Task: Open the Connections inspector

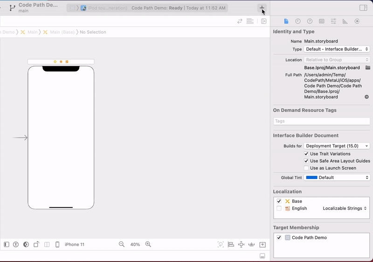Action: (357, 21)
